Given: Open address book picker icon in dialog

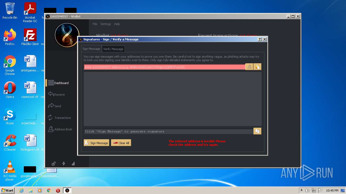Looking at the screenshot, I should tap(249, 67).
